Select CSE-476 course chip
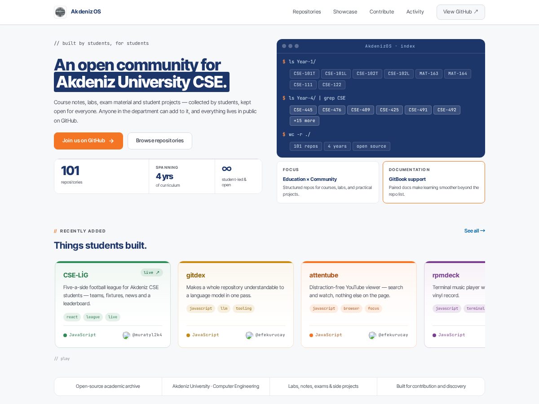Screen dimensions: 539x404 pyautogui.click(x=332, y=110)
